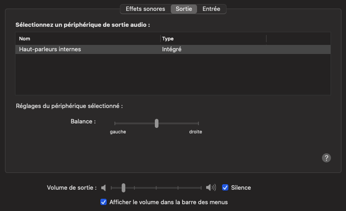Screen dimensions: 346x211
Task: Select the Sortie tab
Action: tap(184, 9)
